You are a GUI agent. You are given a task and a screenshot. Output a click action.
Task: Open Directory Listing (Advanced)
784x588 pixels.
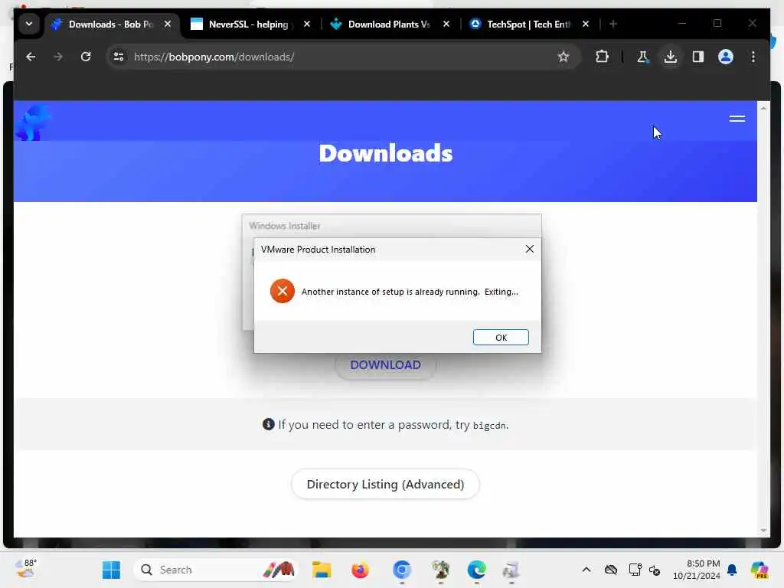[385, 484]
